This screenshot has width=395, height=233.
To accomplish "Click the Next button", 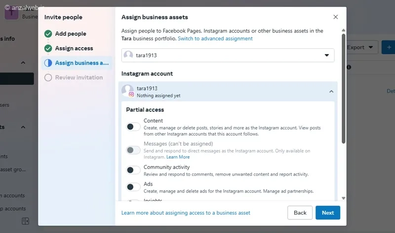I will click(328, 213).
